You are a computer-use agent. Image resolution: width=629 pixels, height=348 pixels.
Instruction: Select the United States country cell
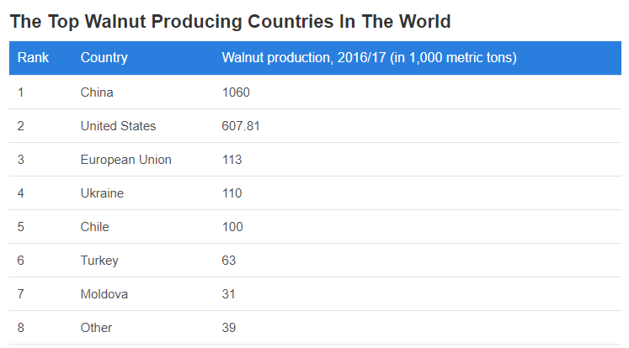[118, 126]
